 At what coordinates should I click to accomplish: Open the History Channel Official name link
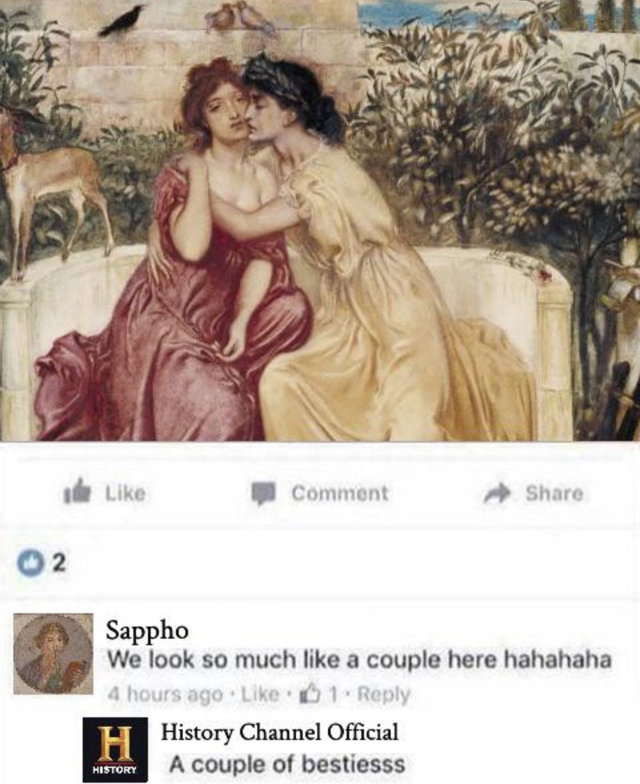pos(280,732)
